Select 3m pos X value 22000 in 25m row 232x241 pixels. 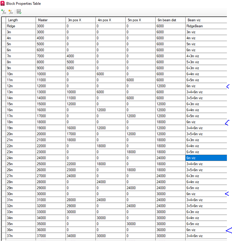[x=81, y=164]
